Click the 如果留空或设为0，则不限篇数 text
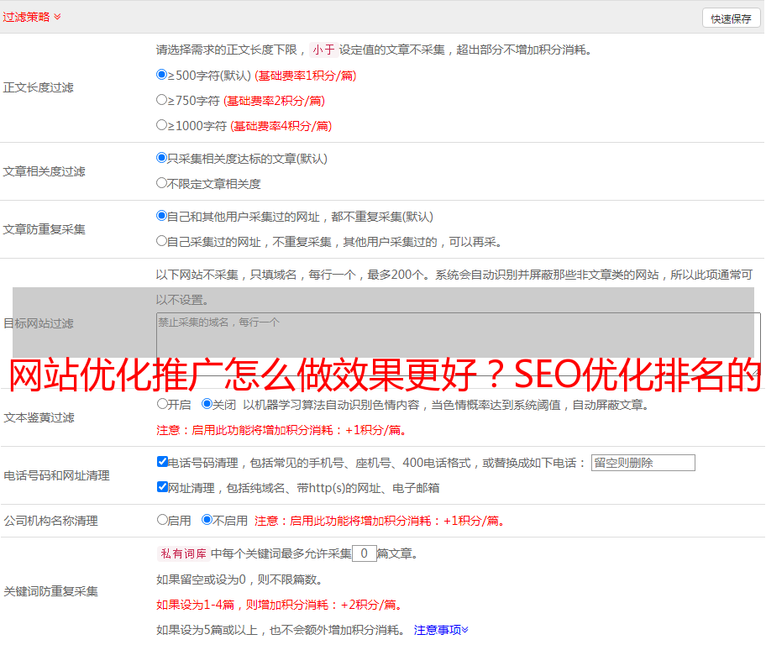 (x=240, y=580)
